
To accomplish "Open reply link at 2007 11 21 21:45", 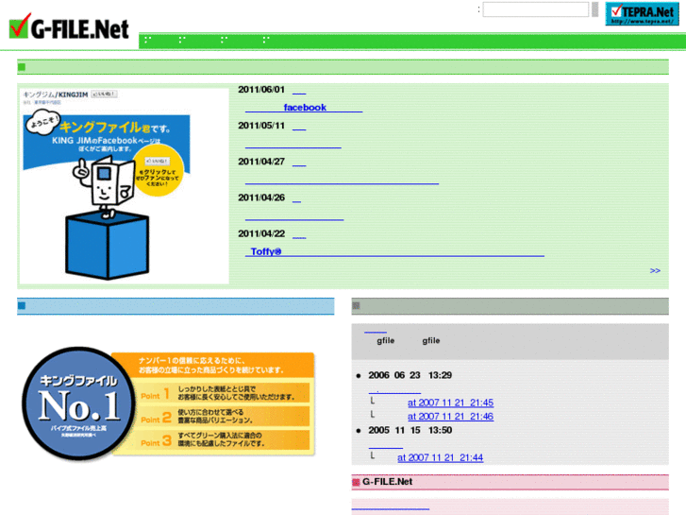I will pos(451,403).
